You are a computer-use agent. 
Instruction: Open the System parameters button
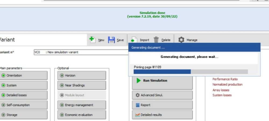(24, 85)
